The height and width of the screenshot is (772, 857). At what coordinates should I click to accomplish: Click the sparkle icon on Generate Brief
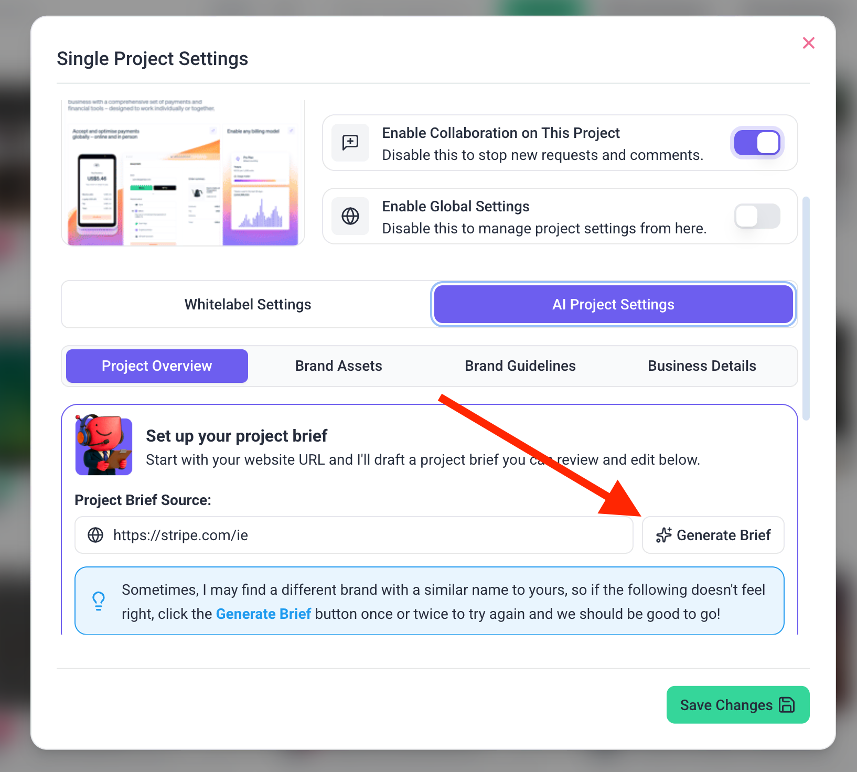pyautogui.click(x=663, y=535)
